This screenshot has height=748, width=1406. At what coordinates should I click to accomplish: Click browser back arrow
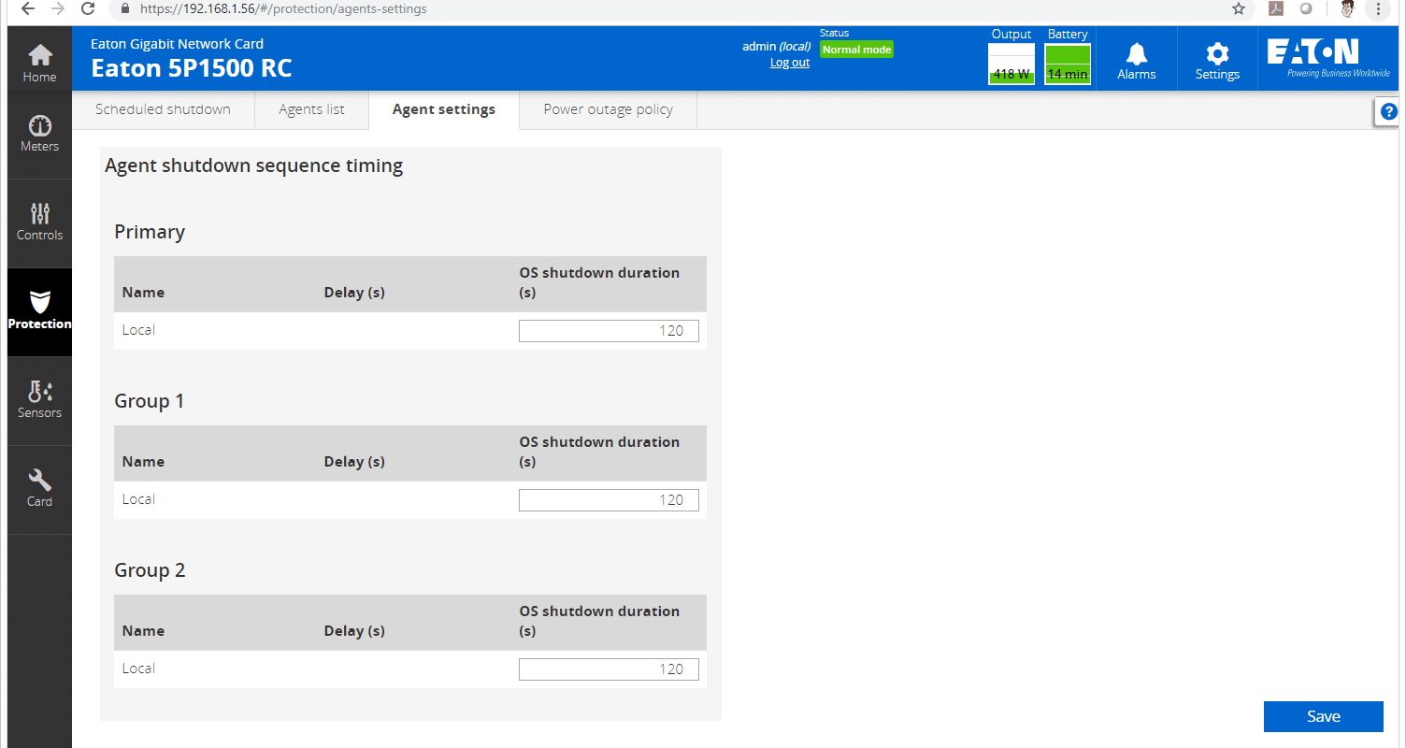pos(26,8)
